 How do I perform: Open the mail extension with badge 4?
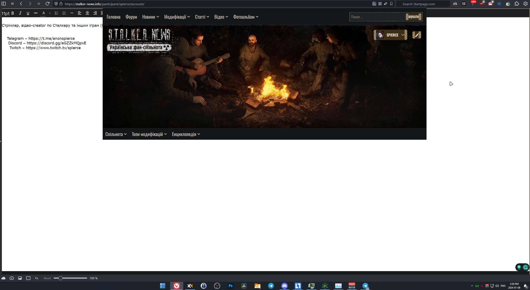click(x=491, y=3)
